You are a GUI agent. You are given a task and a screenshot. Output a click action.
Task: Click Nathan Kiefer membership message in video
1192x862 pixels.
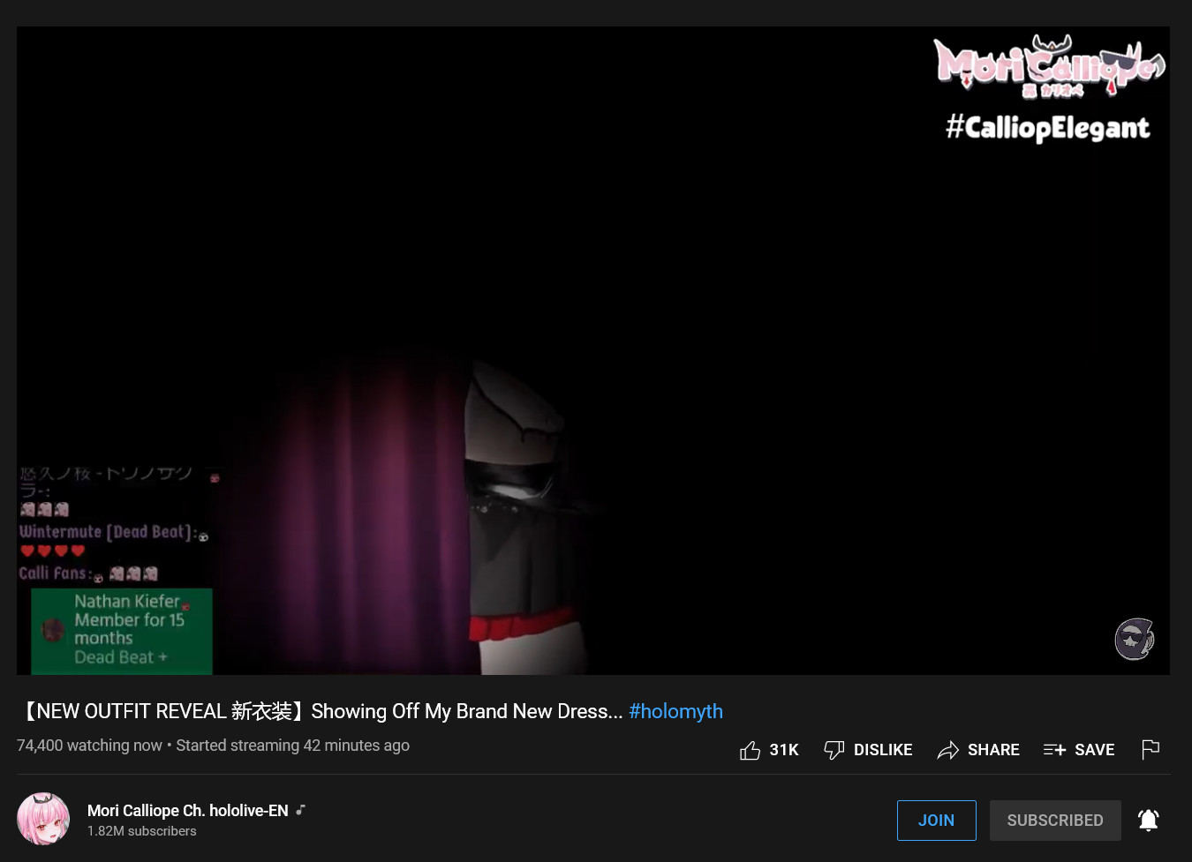(122, 631)
